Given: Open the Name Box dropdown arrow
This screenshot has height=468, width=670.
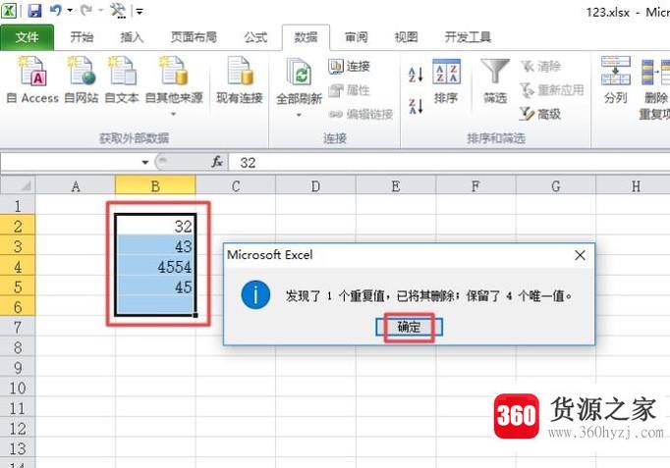Looking at the screenshot, I should tap(145, 162).
